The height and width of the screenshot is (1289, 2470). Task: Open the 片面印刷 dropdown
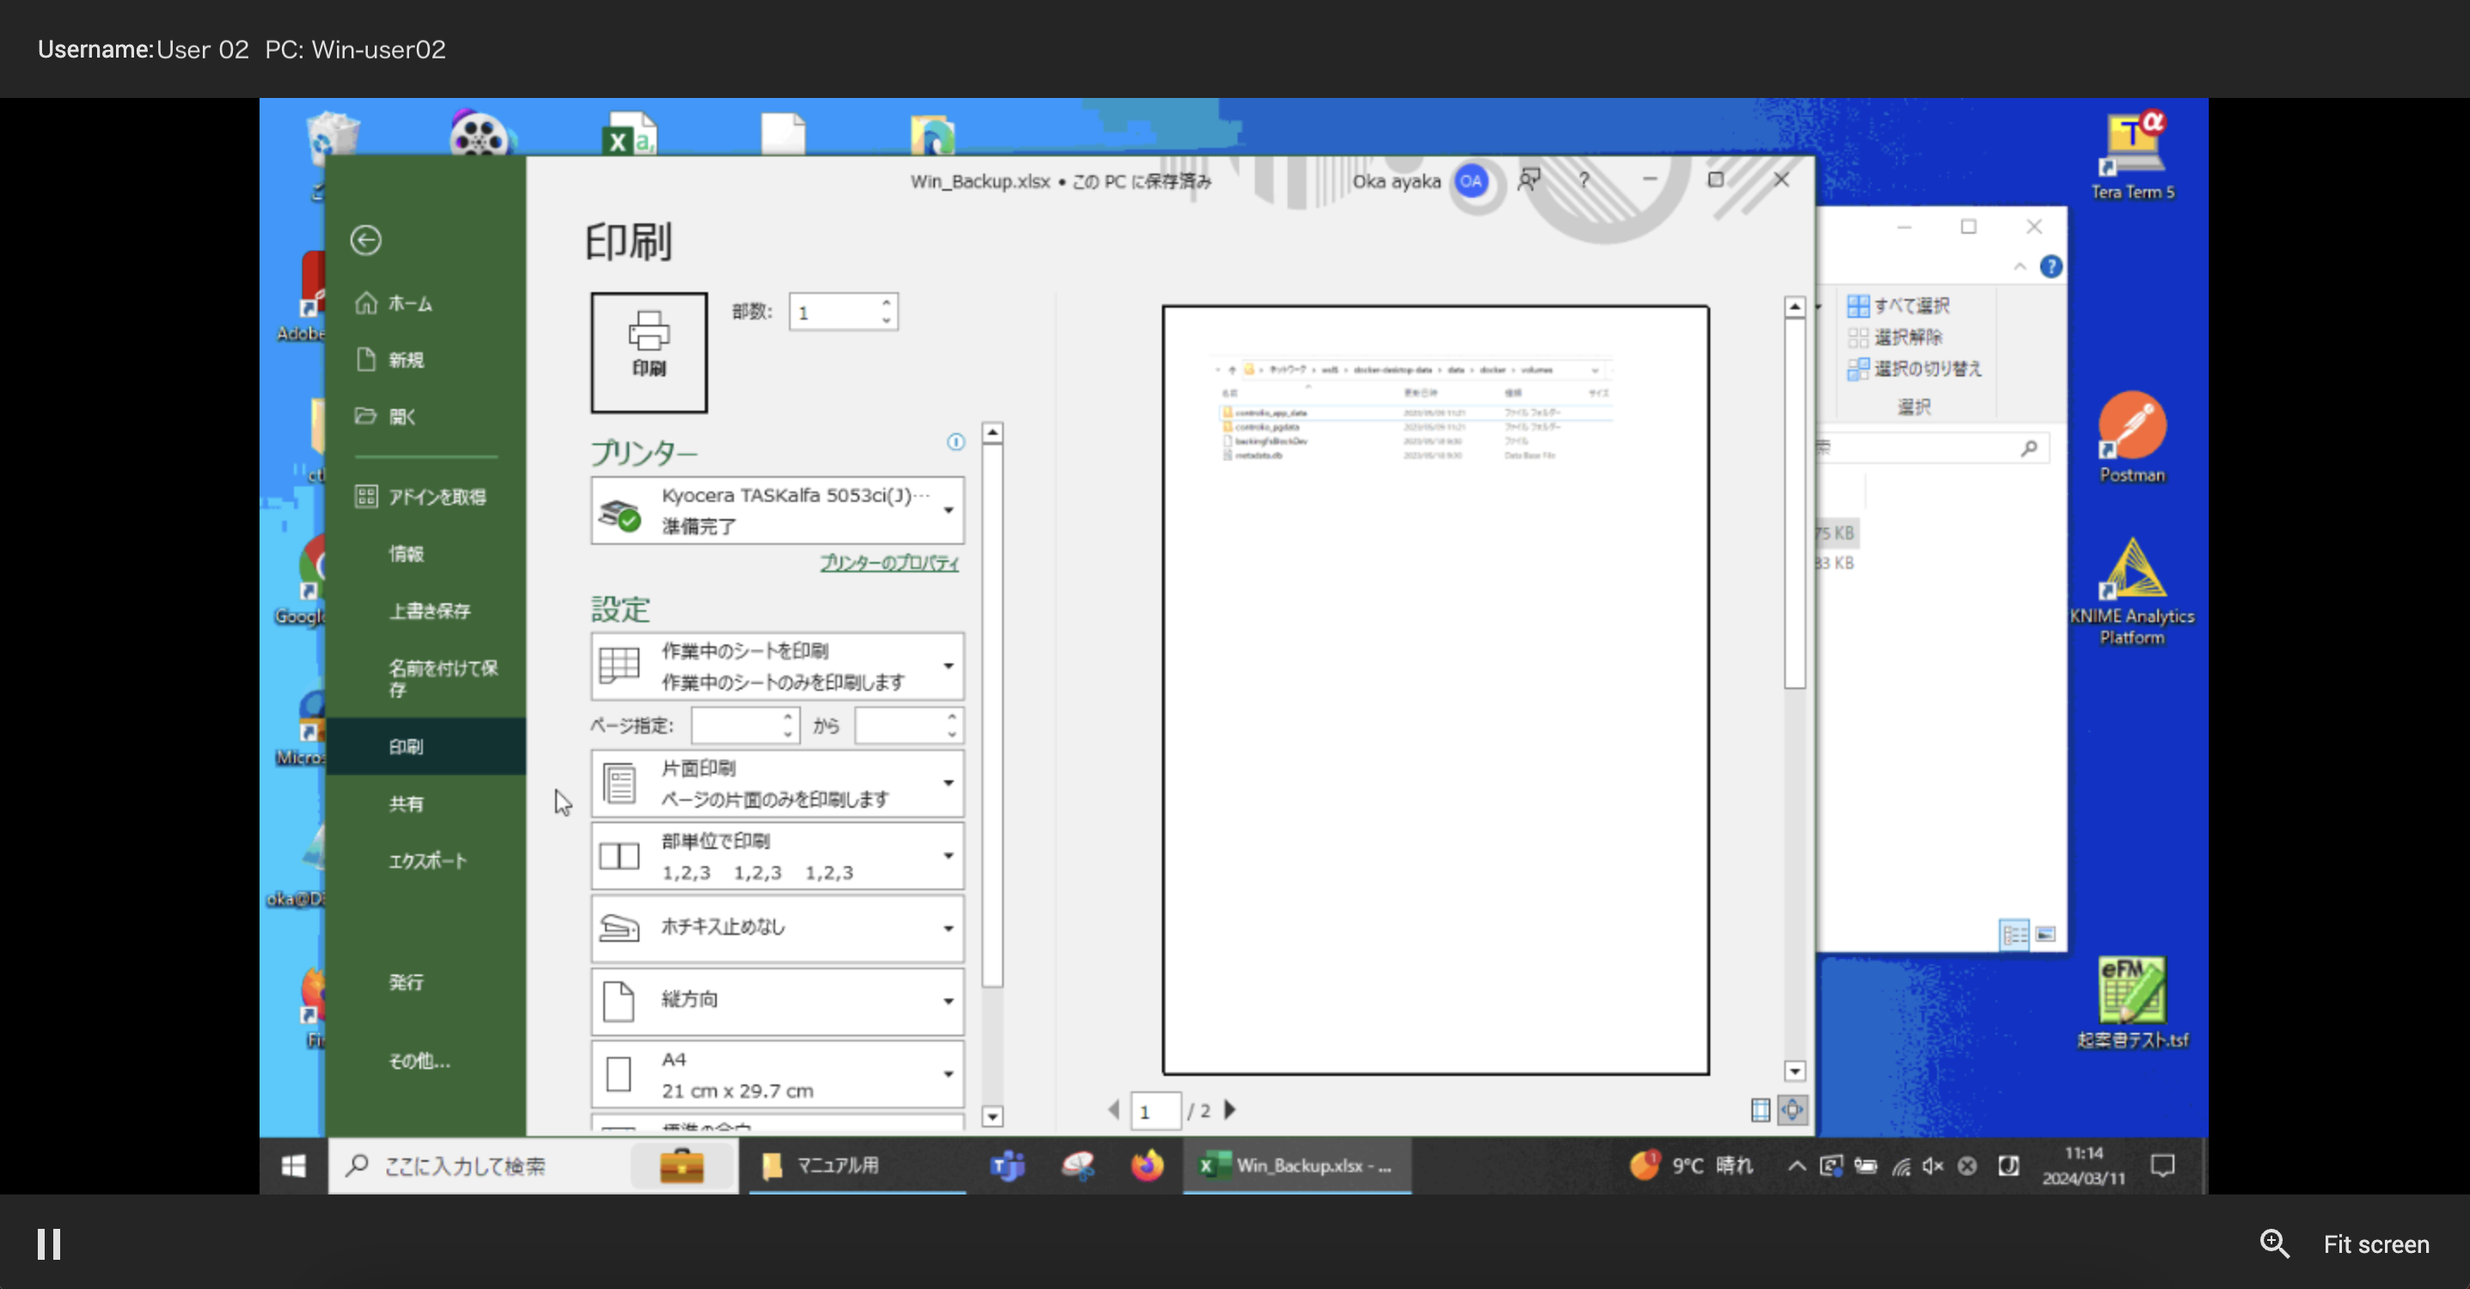pos(778,784)
